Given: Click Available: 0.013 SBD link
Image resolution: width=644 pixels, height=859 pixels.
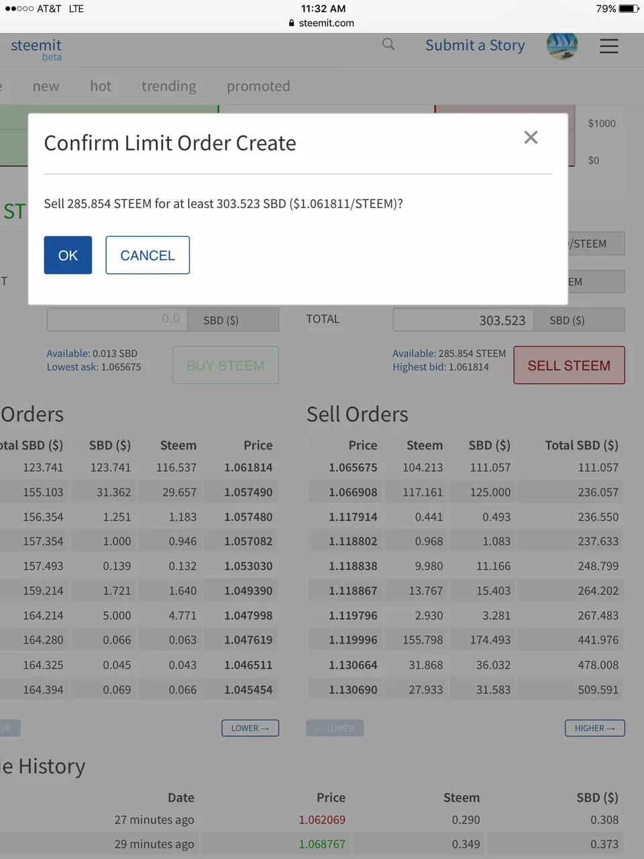Looking at the screenshot, I should [x=92, y=353].
